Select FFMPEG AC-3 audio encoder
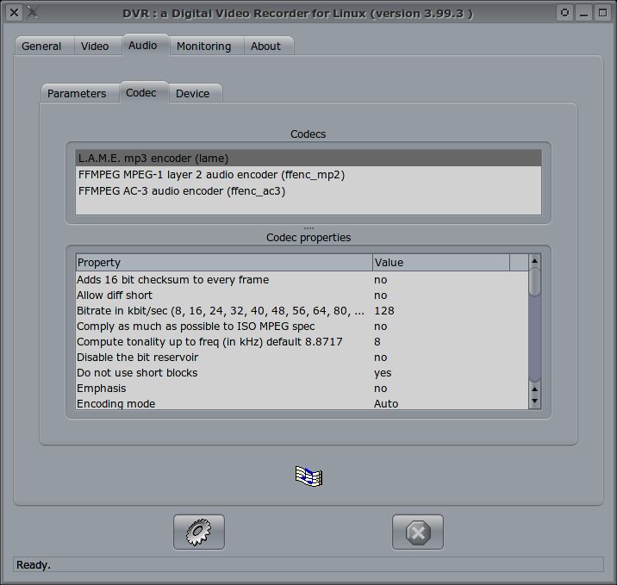The height and width of the screenshot is (585, 617). click(308, 191)
